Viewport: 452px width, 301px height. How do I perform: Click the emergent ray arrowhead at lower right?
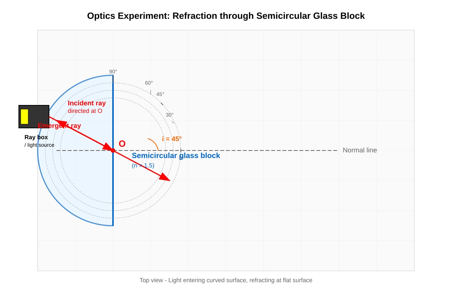point(165,176)
